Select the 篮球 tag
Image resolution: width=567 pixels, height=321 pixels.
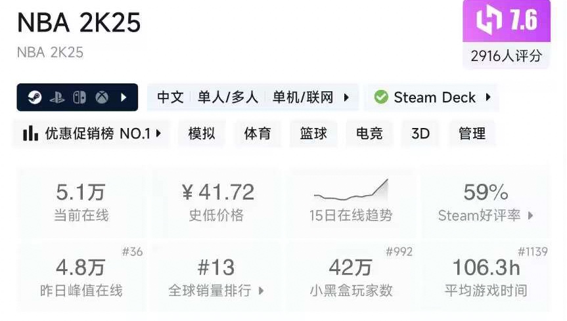pyautogui.click(x=313, y=133)
